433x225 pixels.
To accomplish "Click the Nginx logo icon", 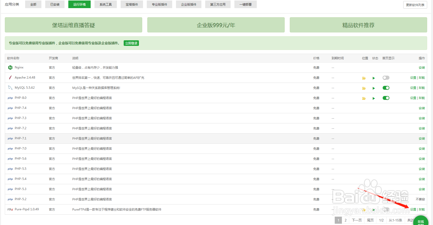I will click(10, 67).
